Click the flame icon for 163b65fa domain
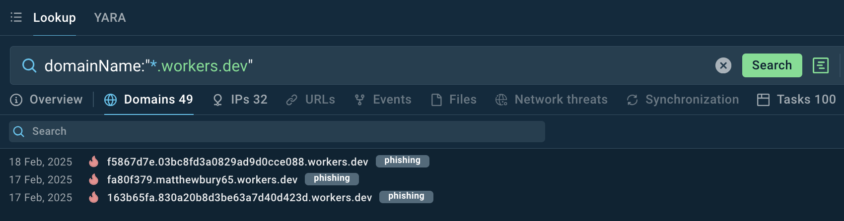844x221 pixels. [x=93, y=197]
